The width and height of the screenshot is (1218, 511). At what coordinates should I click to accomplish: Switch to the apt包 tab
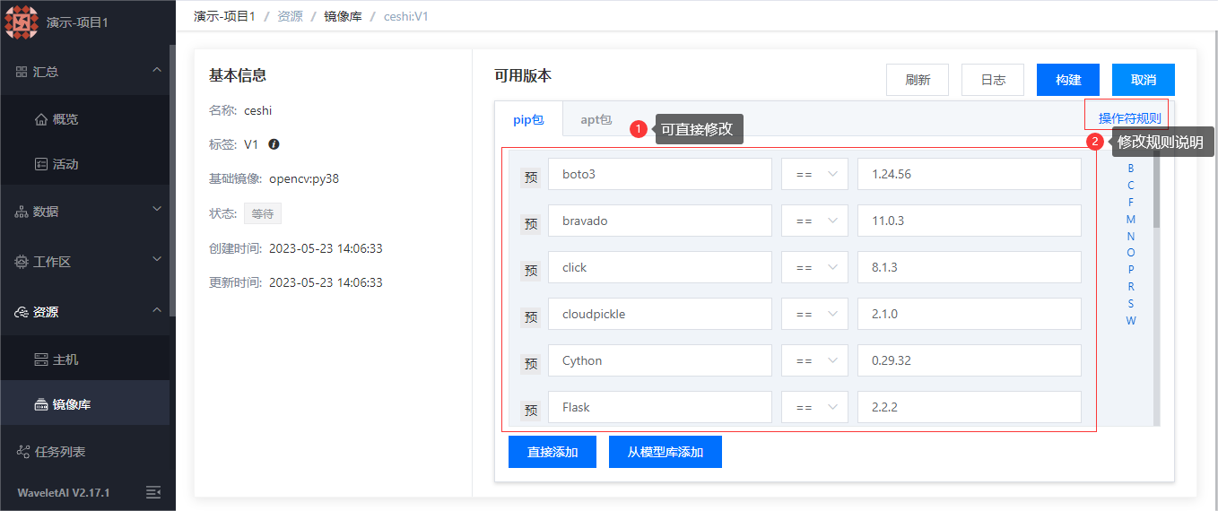click(596, 119)
